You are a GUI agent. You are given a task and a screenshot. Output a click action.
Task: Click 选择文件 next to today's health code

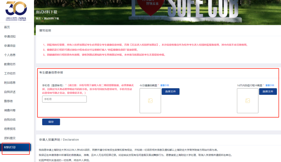(171, 91)
